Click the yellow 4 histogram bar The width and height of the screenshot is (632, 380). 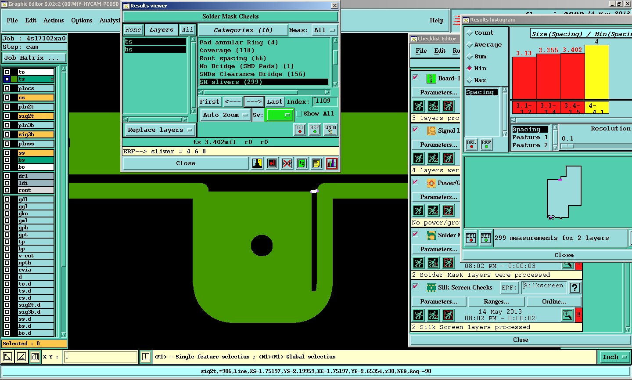coord(597,72)
